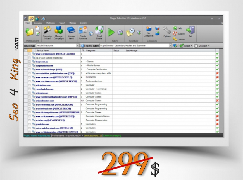Click Services count:112 in status bar
This screenshot has width=243, height=180.
93,136
